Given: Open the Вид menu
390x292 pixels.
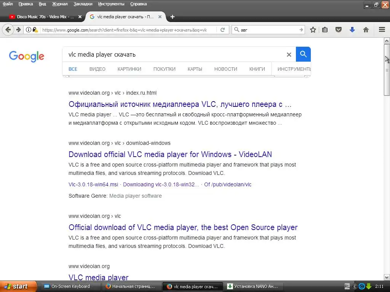Looking at the screenshot, I should tap(42, 4).
